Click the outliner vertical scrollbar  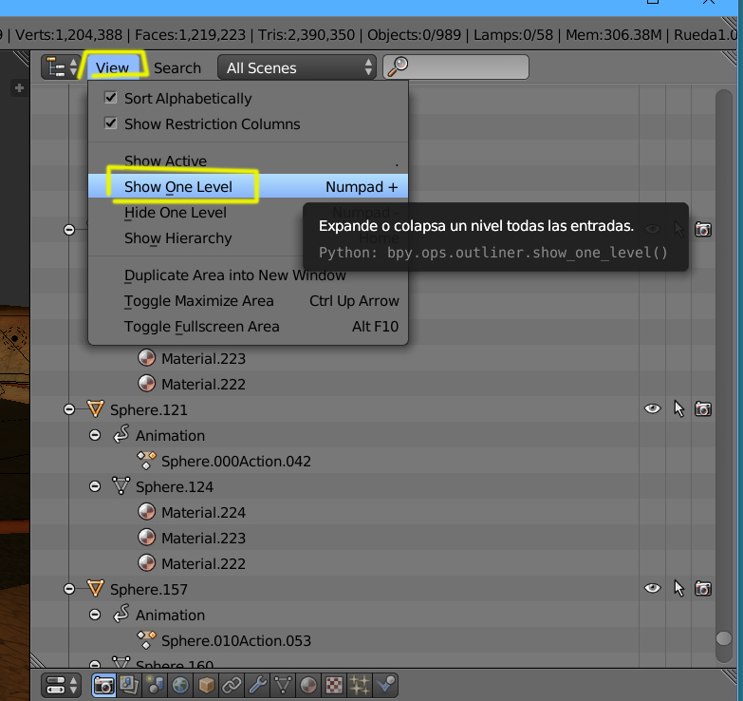click(x=724, y=374)
